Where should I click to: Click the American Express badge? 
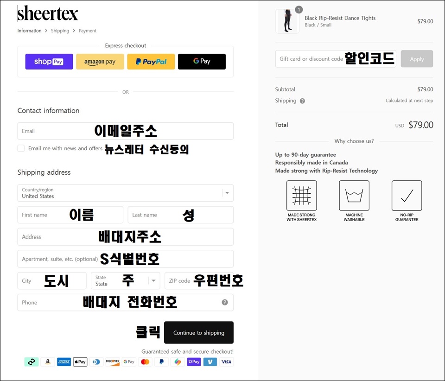pyautogui.click(x=64, y=362)
